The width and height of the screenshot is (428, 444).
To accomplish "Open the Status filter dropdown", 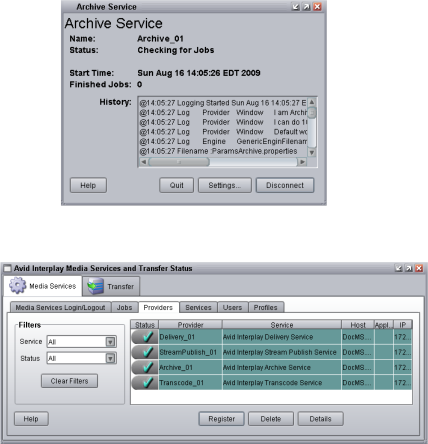I will (110, 358).
